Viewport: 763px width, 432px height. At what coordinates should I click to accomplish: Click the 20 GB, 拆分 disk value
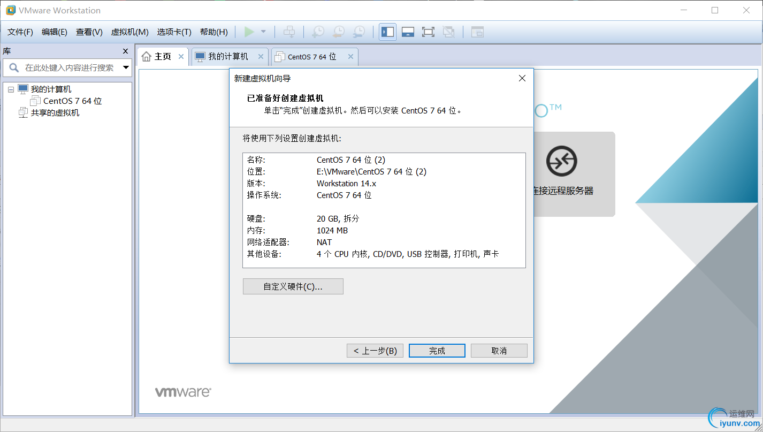click(338, 219)
